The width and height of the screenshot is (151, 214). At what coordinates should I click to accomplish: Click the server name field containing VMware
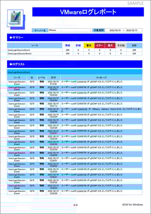69,30
